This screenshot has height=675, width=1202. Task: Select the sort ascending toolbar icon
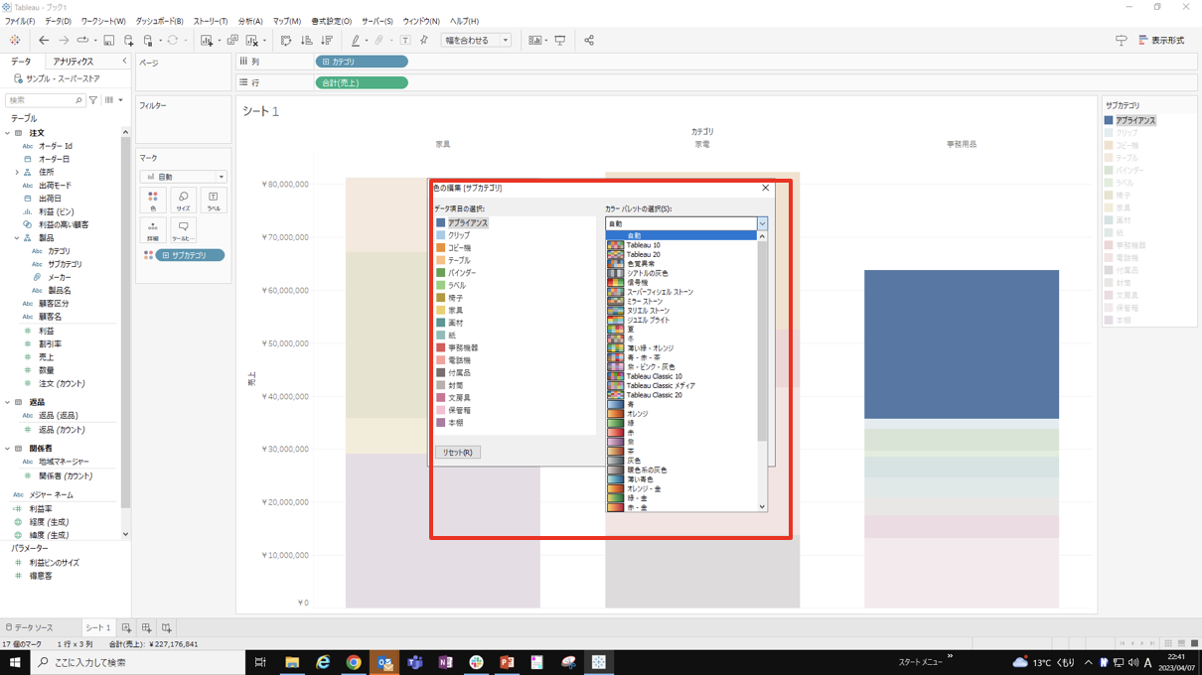pyautogui.click(x=305, y=40)
